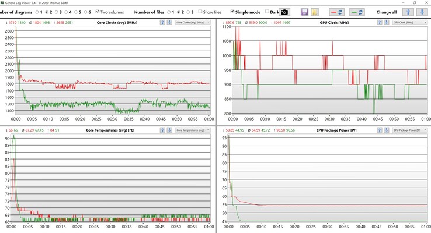431x233 pixels.
Task: Open the yellow folder icon in toolbar
Action: [x=314, y=12]
